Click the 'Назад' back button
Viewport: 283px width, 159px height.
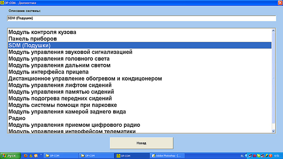click(x=141, y=143)
